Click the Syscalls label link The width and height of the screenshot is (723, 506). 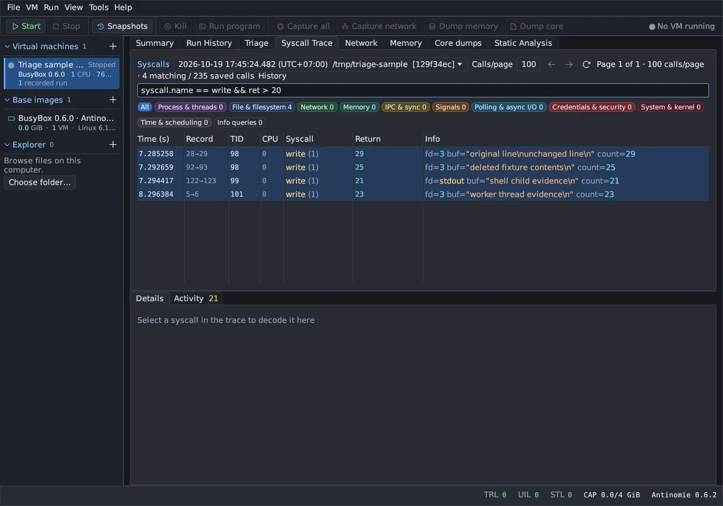153,64
